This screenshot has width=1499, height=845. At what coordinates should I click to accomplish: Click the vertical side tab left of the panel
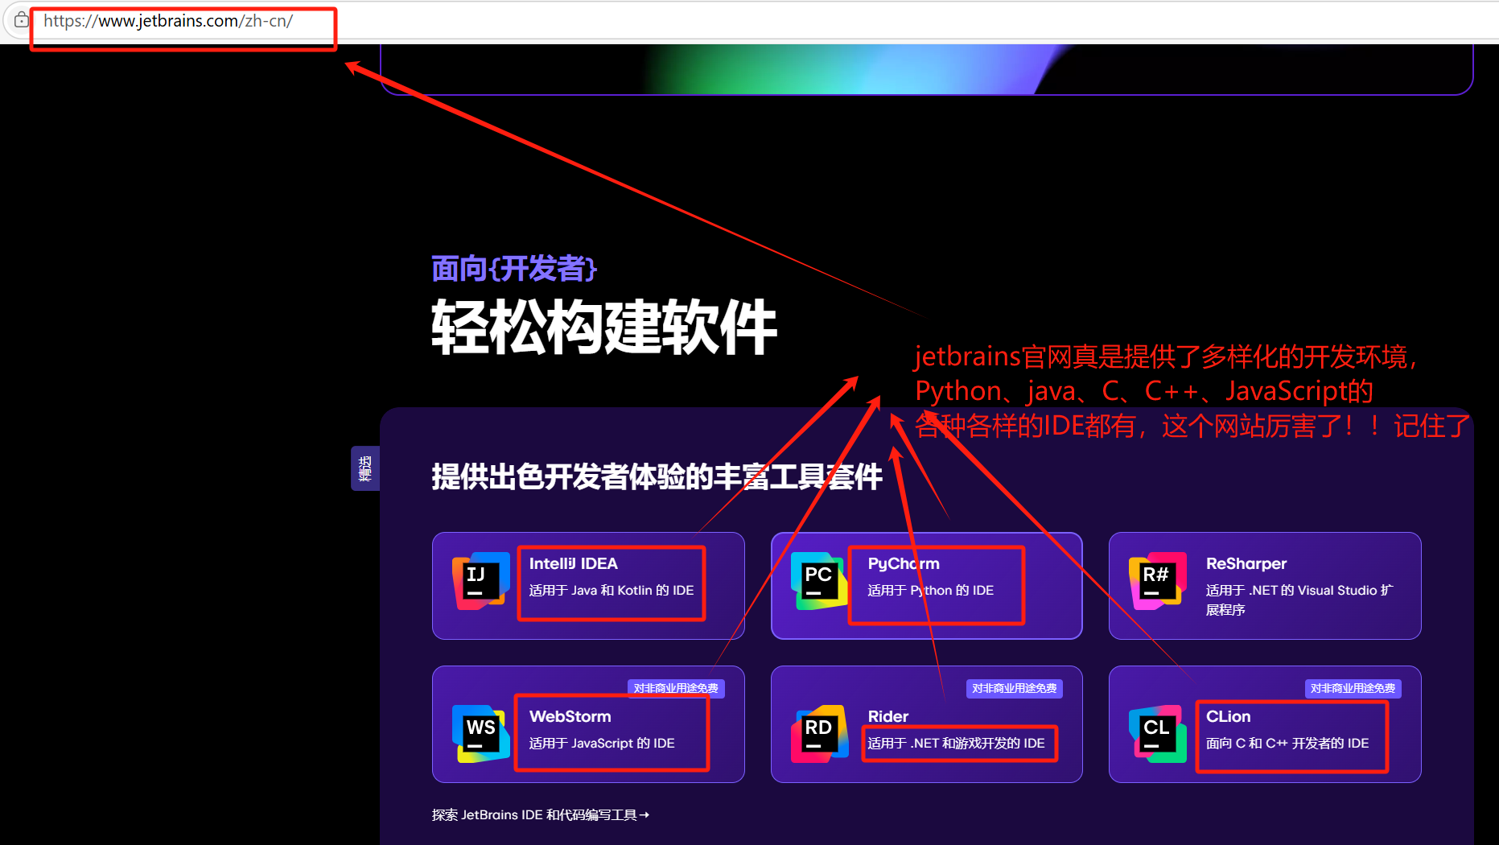[365, 468]
